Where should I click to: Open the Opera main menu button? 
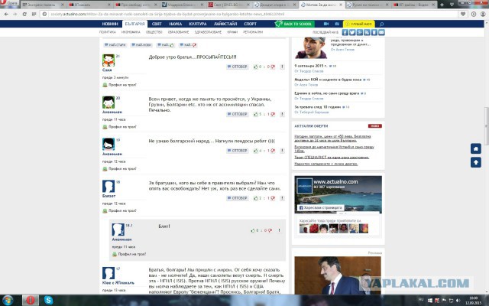(9, 3)
